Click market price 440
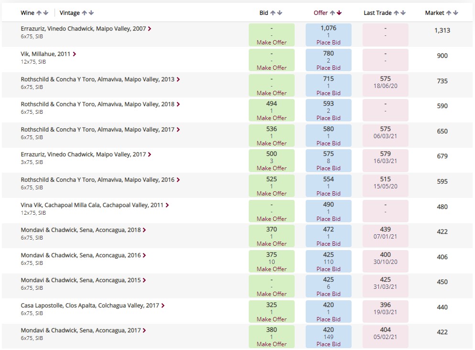This screenshot has width=475, height=350. click(442, 307)
